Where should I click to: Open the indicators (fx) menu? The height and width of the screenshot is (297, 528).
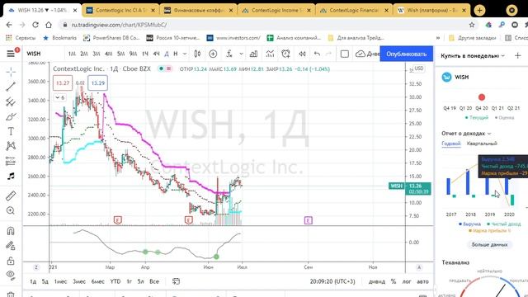tap(229, 54)
